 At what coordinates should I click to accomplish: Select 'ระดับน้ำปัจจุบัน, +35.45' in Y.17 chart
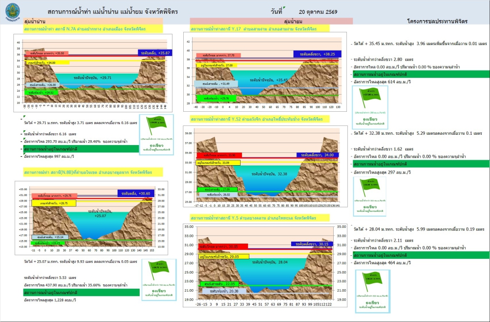point(269,80)
